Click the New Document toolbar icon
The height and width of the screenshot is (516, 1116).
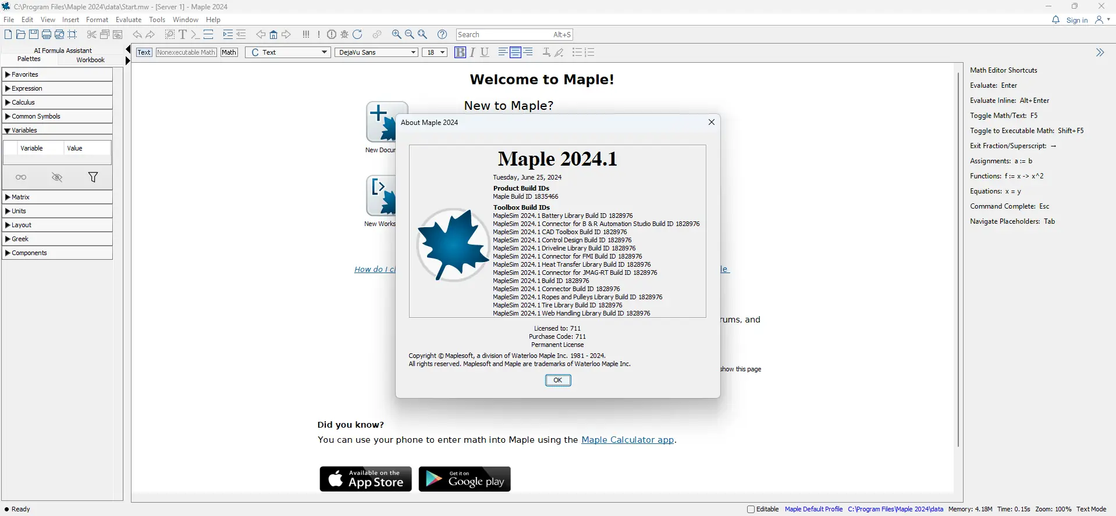8,34
